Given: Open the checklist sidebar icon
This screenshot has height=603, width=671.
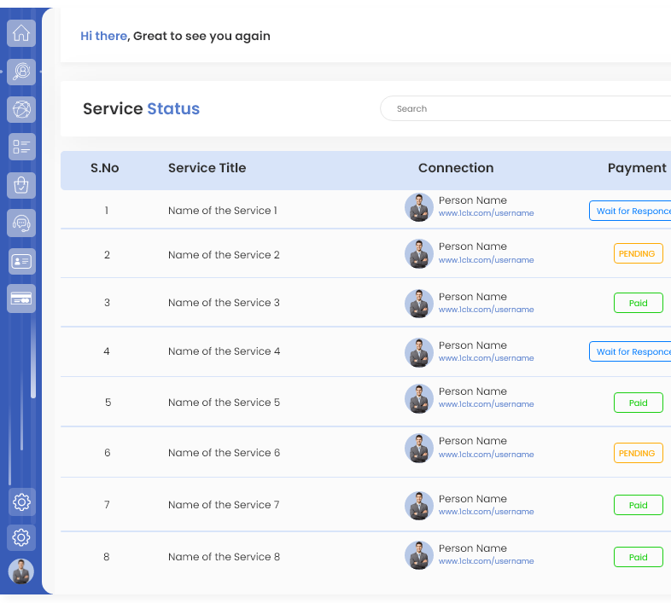Looking at the screenshot, I should 22,147.
